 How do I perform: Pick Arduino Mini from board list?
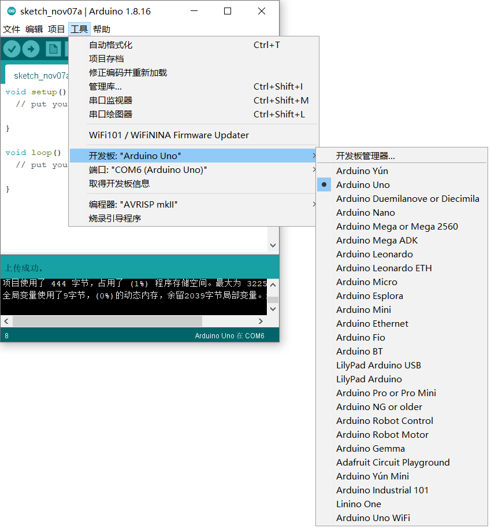pos(402,310)
